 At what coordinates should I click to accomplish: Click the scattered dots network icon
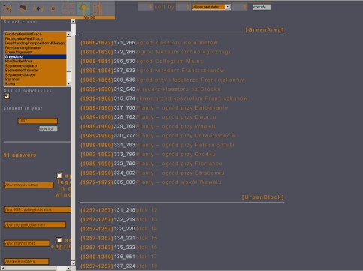click(x=8, y=8)
